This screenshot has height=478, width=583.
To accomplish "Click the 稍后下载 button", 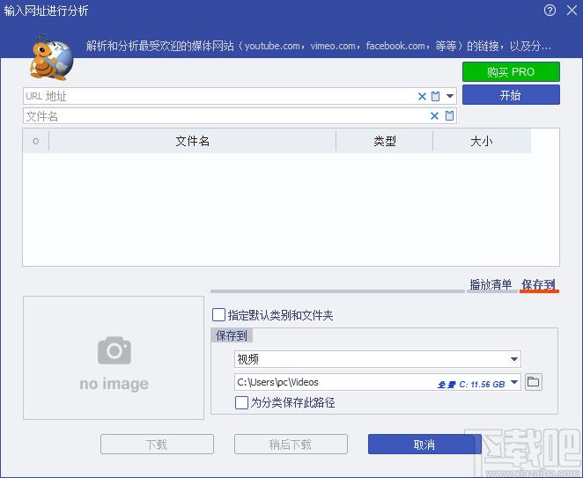I will [291, 445].
